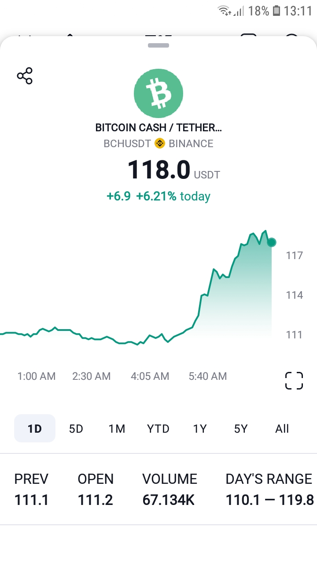This screenshot has height=564, width=317.
Task: Open fullscreen chart view icon
Action: pyautogui.click(x=294, y=381)
